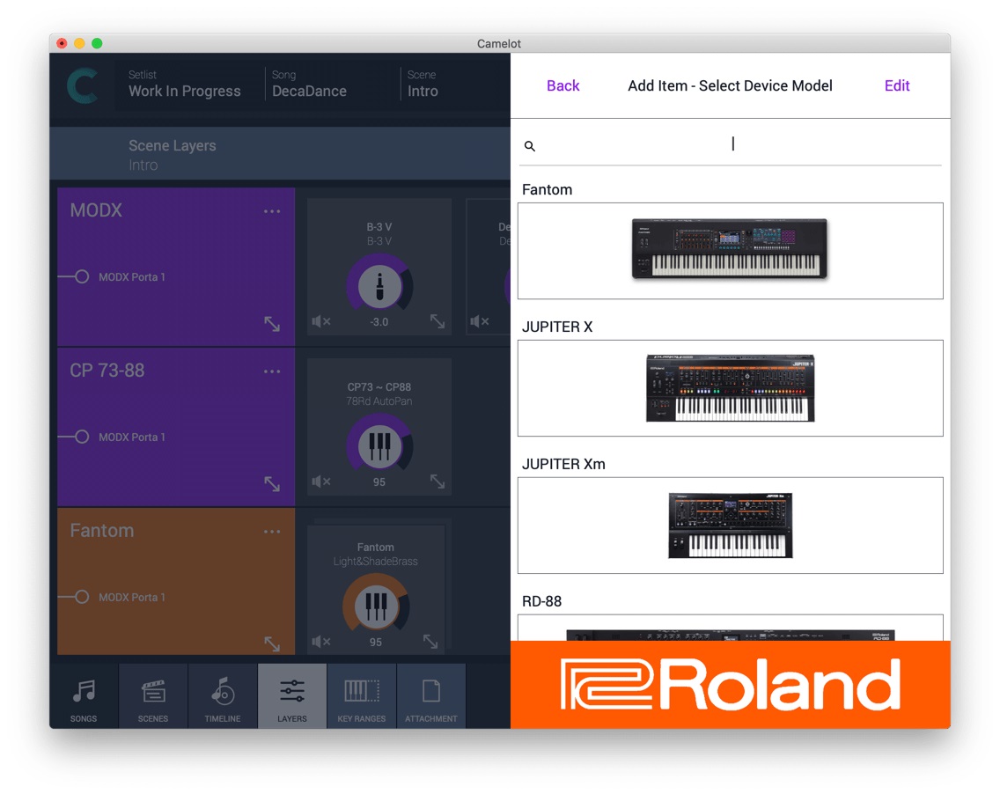The width and height of the screenshot is (1000, 794).
Task: Select the JUPITER Xm device model thumbnail
Action: (x=731, y=526)
